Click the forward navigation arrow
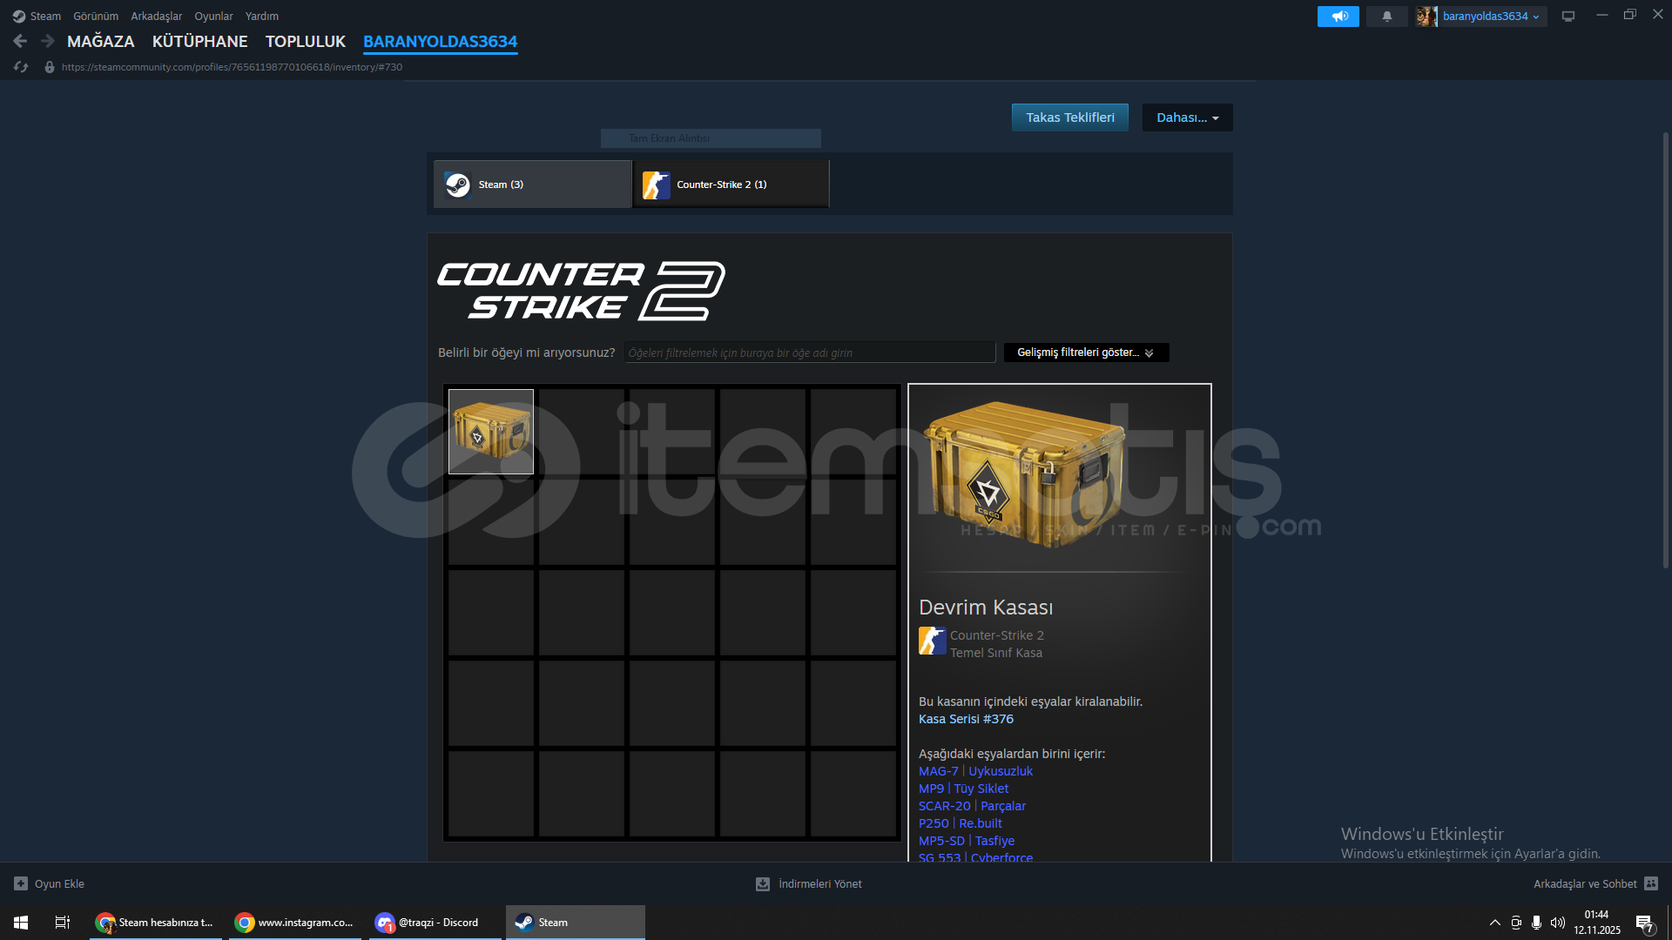 (48, 41)
